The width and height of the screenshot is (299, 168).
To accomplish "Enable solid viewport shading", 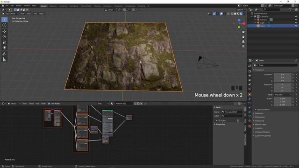I will pos(235,14).
